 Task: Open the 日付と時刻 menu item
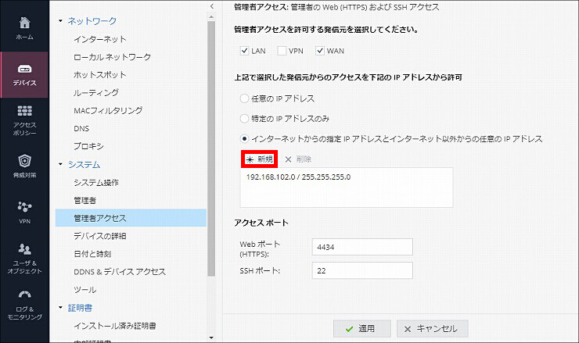coord(92,254)
